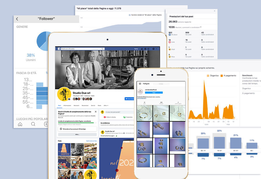
Task: Click the Instagram camera logo icon
Action: [140, 84]
